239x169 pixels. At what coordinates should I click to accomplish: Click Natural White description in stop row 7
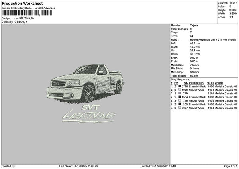196,108
